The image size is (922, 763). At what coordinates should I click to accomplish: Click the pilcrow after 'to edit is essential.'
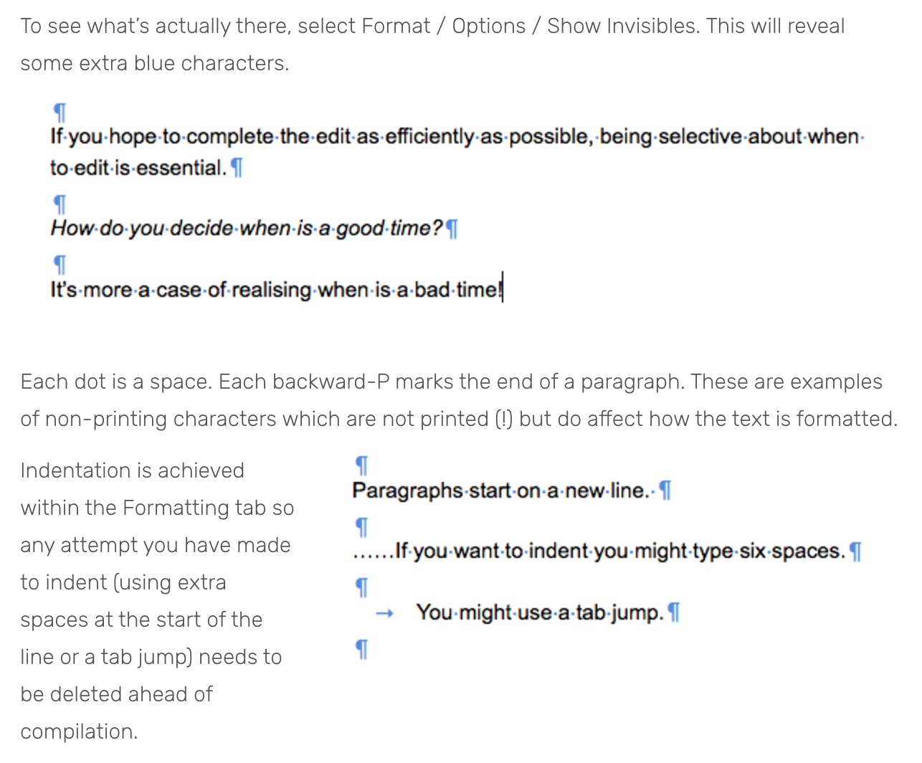coord(238,168)
